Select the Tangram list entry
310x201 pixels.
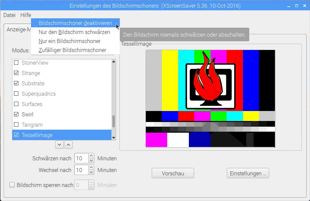62,125
